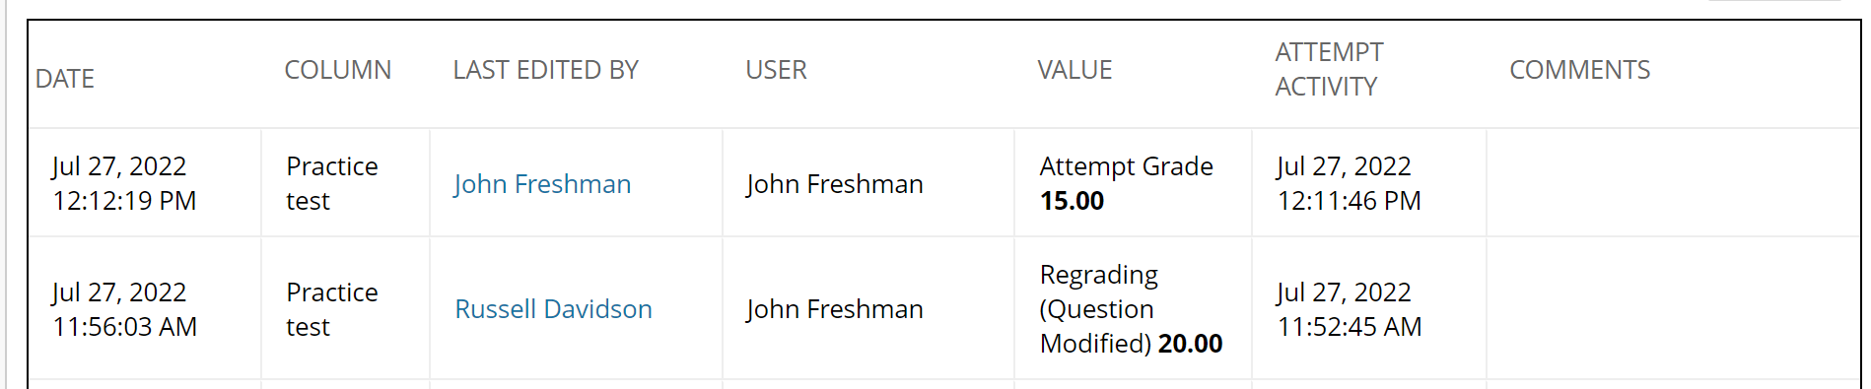Click user John Freshman in first row
This screenshot has width=1871, height=389.
[x=835, y=184]
